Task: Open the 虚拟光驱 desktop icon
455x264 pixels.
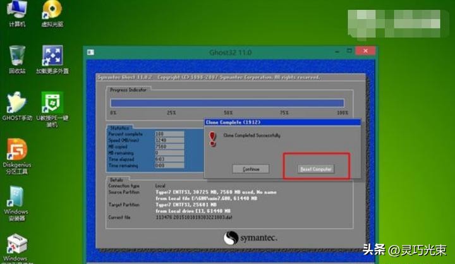Action: (52, 13)
